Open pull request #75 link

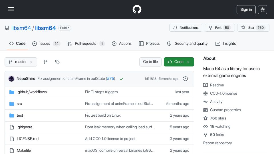pos(110,79)
